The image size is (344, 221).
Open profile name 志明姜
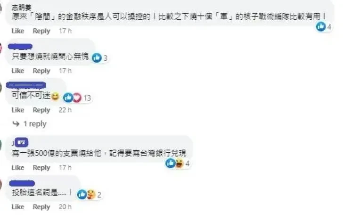pos(22,8)
